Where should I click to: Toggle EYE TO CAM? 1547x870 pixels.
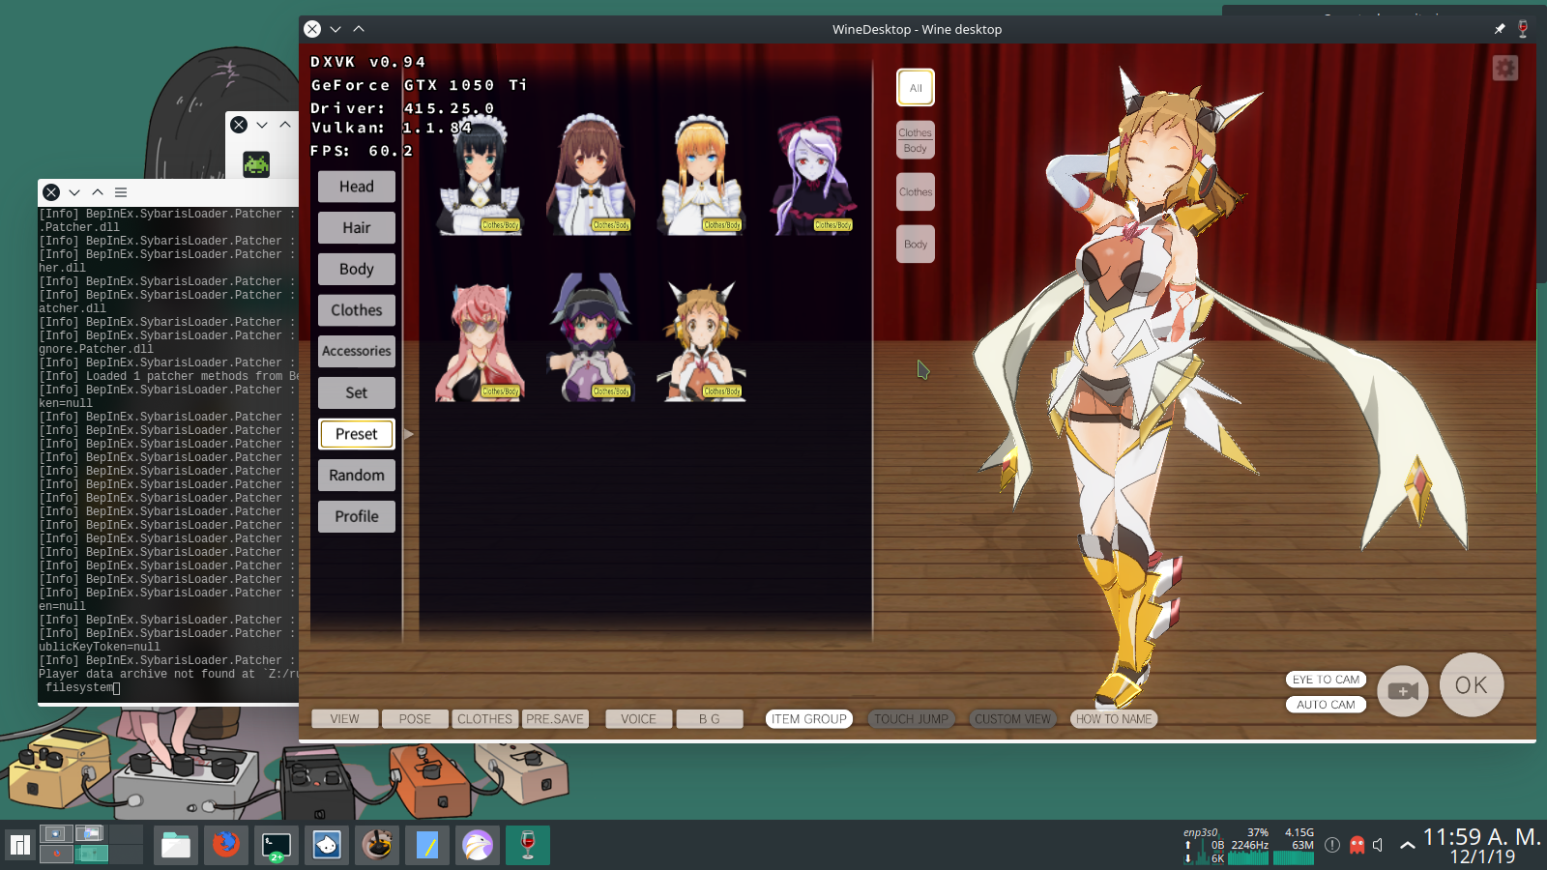coord(1327,680)
